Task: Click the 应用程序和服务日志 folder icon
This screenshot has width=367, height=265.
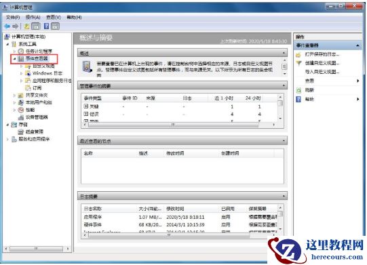Action: pyautogui.click(x=28, y=81)
